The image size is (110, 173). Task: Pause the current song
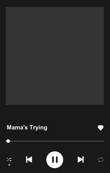coord(55,160)
